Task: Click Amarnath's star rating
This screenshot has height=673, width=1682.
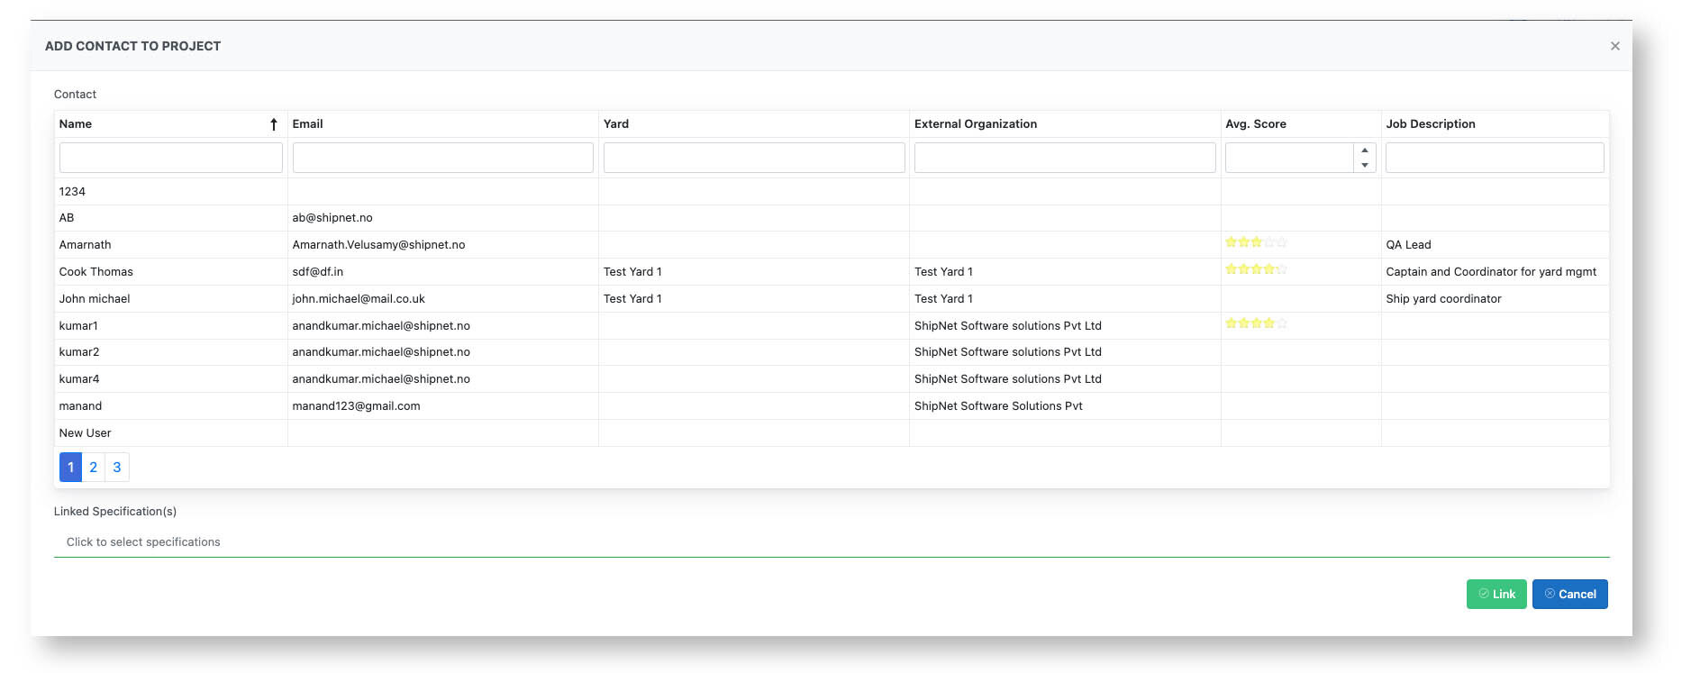Action: pos(1256,242)
